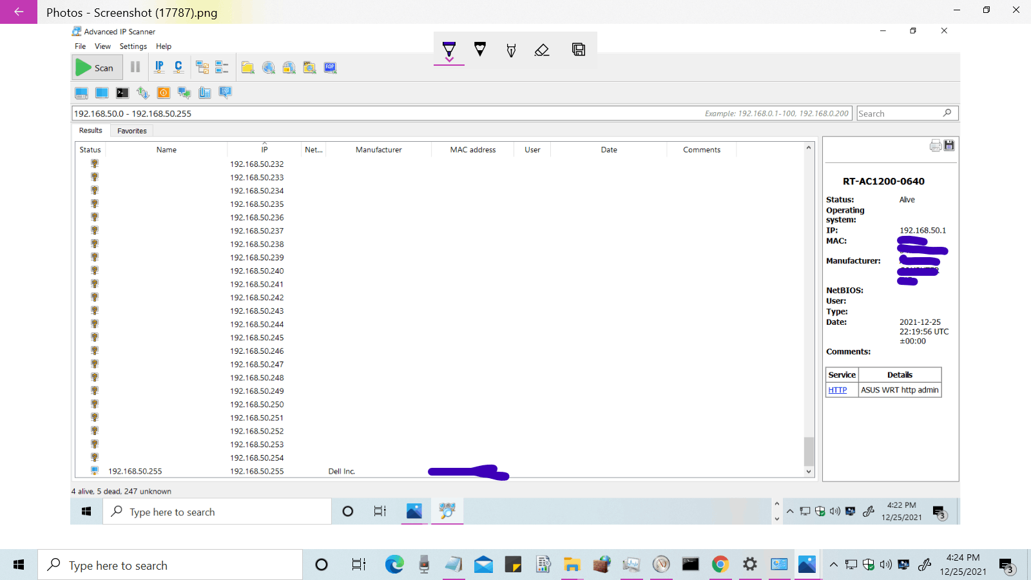This screenshot has width=1031, height=580.
Task: Click the Pause scan icon
Action: (x=135, y=67)
